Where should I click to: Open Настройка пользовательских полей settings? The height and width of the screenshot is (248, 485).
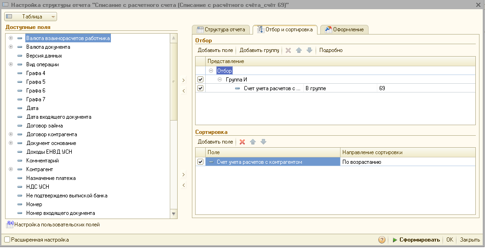pyautogui.click(x=57, y=225)
